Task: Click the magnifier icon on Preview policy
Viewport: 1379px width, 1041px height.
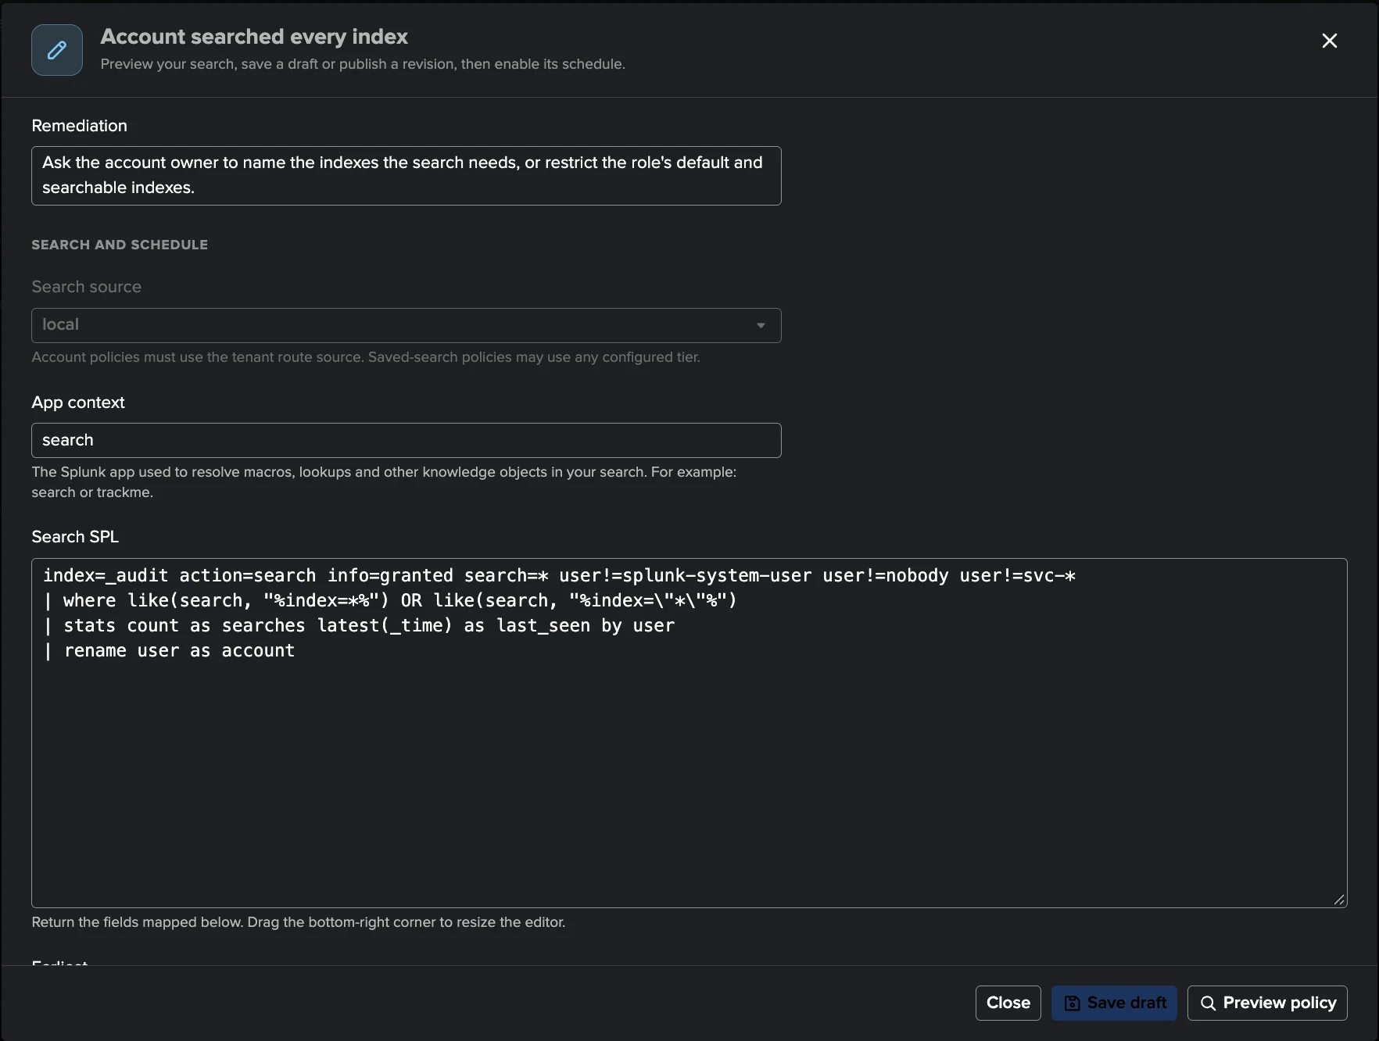Action: pyautogui.click(x=1208, y=1003)
